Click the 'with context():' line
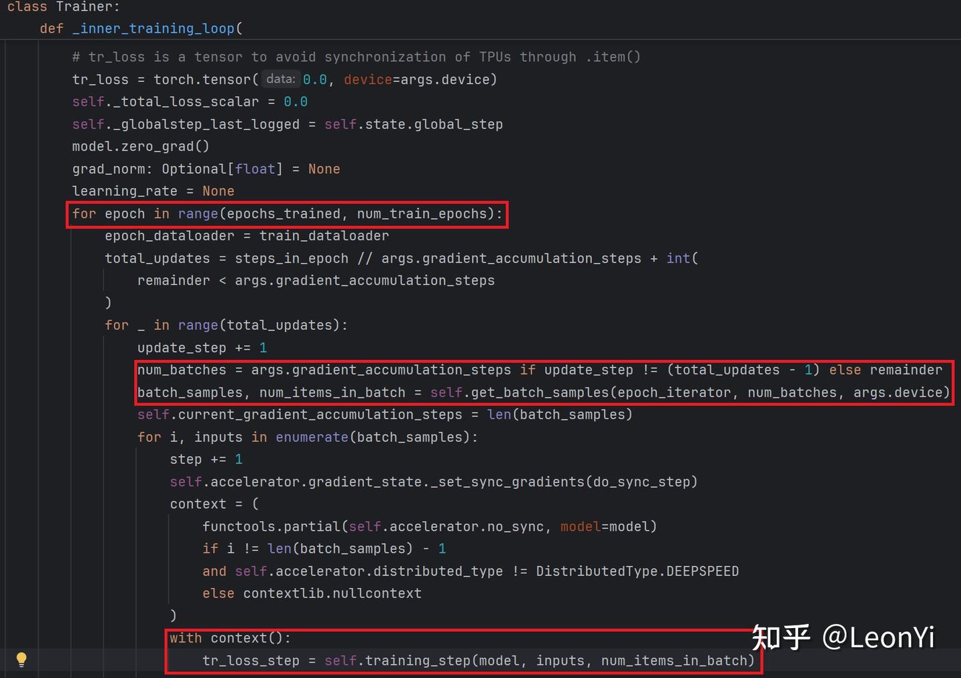 230,638
